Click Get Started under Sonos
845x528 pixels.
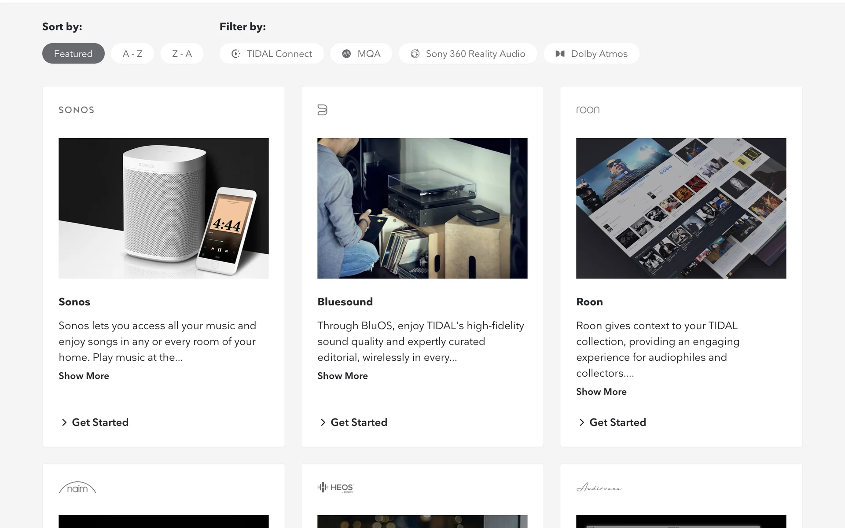pyautogui.click(x=99, y=422)
